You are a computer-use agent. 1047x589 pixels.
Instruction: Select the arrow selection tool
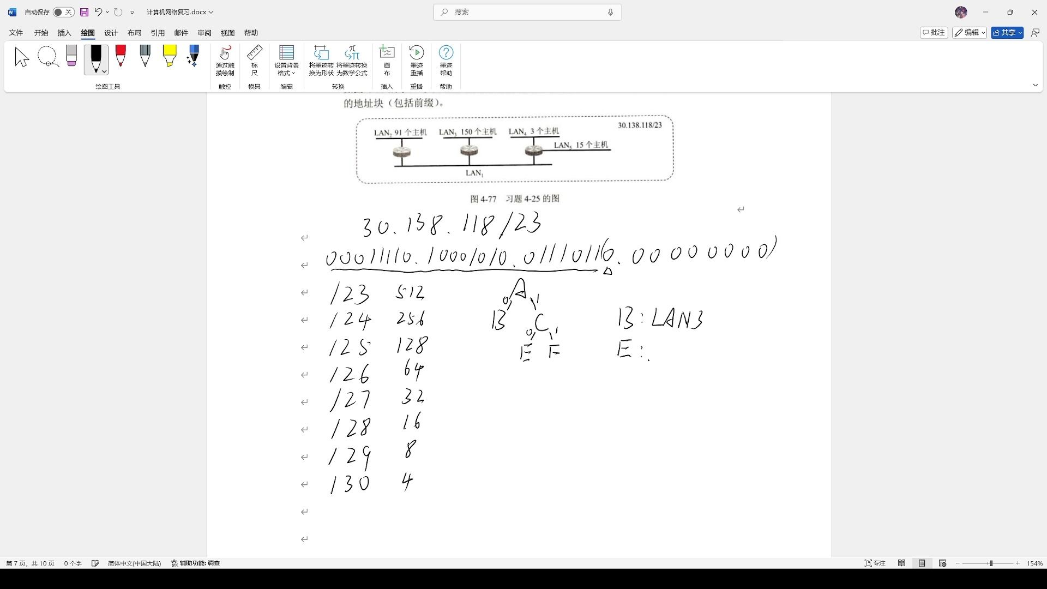tap(22, 57)
